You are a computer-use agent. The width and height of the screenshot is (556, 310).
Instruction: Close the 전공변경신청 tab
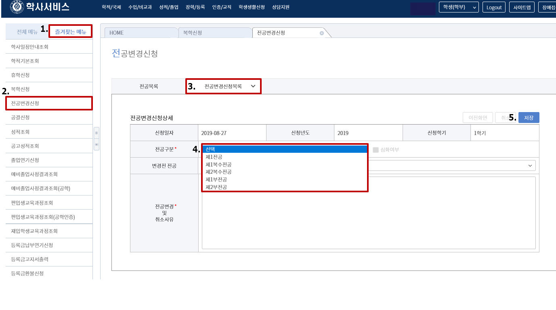pos(322,33)
